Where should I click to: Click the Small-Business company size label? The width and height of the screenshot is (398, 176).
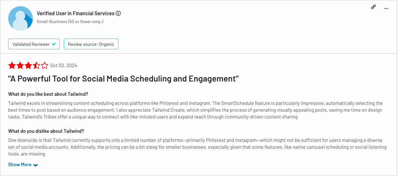pos(70,21)
